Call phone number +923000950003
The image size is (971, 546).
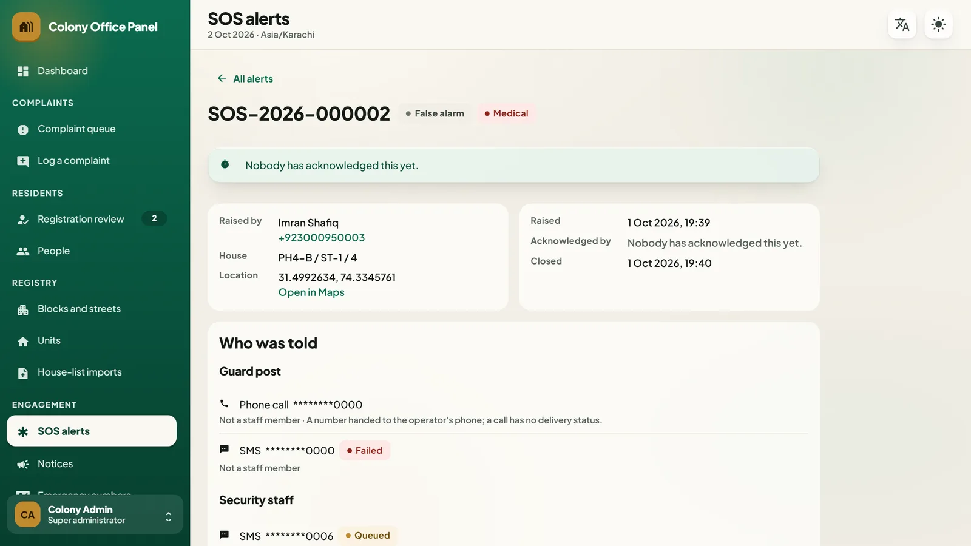pos(322,238)
